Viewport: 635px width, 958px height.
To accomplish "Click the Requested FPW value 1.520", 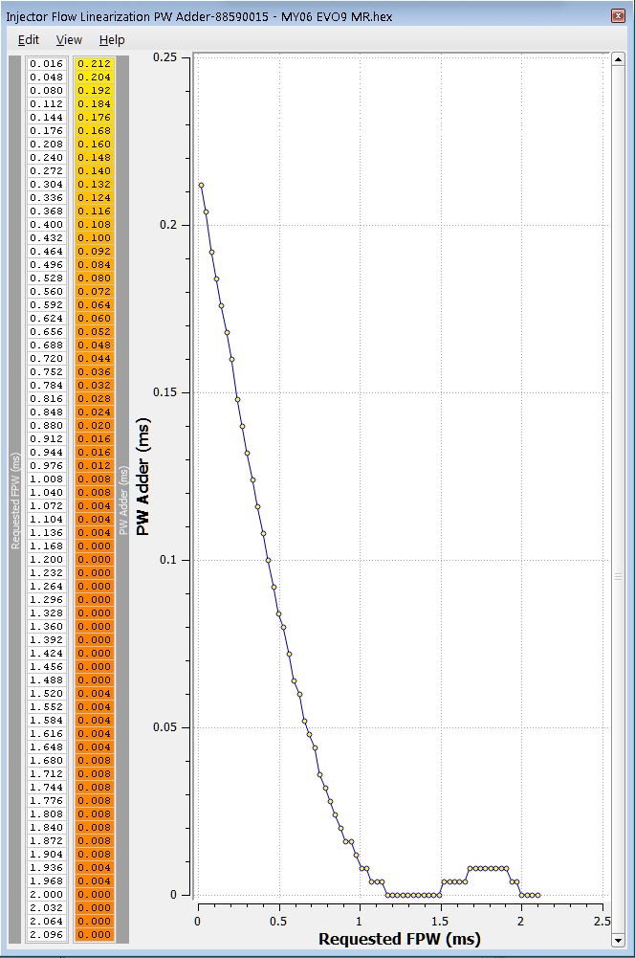I will pos(47,694).
